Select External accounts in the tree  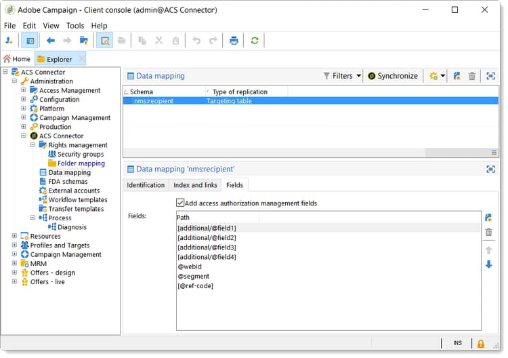[74, 191]
